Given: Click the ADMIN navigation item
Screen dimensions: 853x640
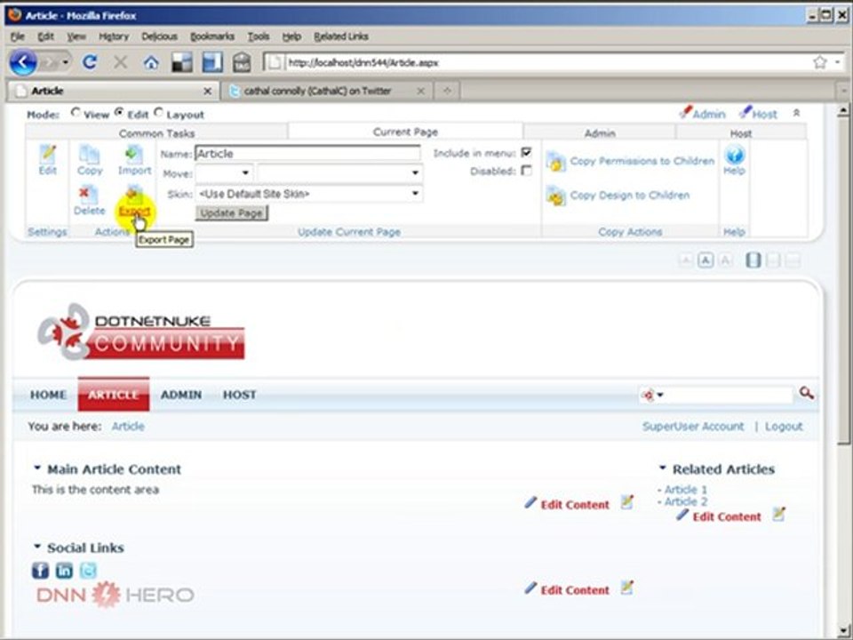Looking at the screenshot, I should pyautogui.click(x=181, y=395).
